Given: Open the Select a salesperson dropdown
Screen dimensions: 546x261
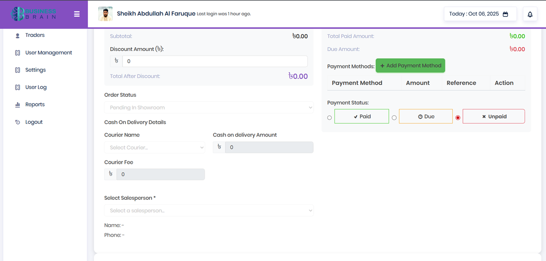Looking at the screenshot, I should coord(209,210).
